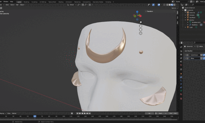Open the Tool properties tab
Viewport: 205px width, 123px height.
coord(181,47)
